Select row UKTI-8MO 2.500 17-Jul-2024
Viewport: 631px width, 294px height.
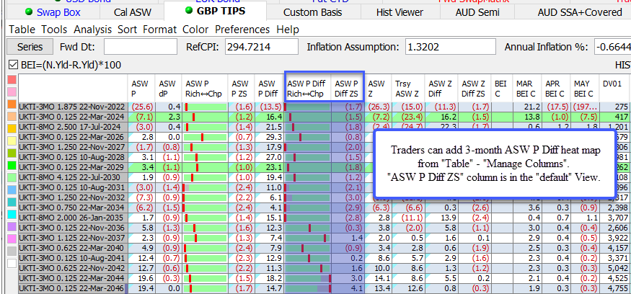pyautogui.click(x=73, y=127)
